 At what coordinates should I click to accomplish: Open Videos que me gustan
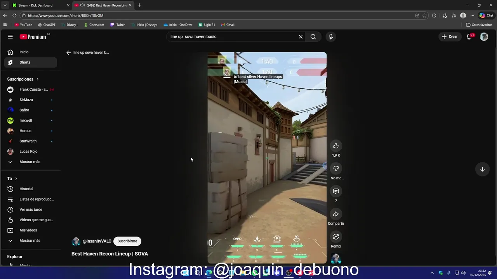point(30,220)
